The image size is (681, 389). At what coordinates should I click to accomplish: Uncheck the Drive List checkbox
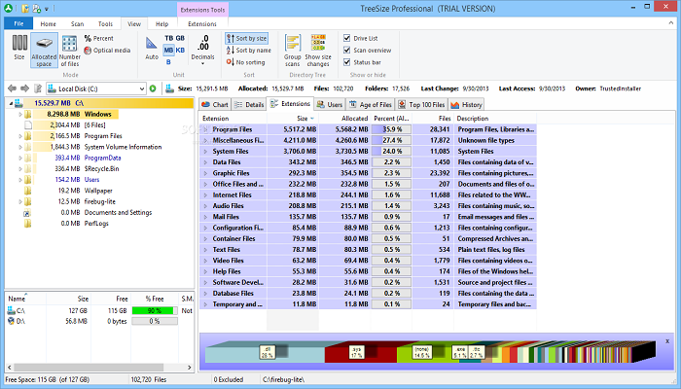[x=347, y=38]
